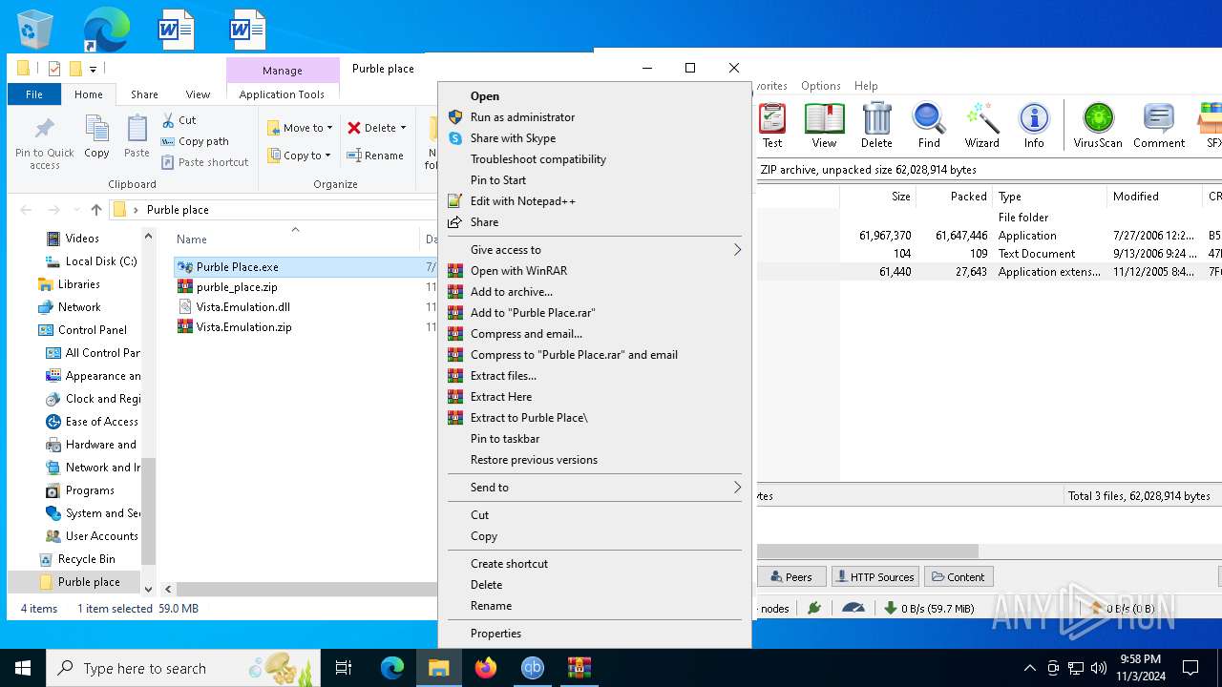The image size is (1222, 687).
Task: Select Restore previous versions
Action: pyautogui.click(x=594, y=460)
